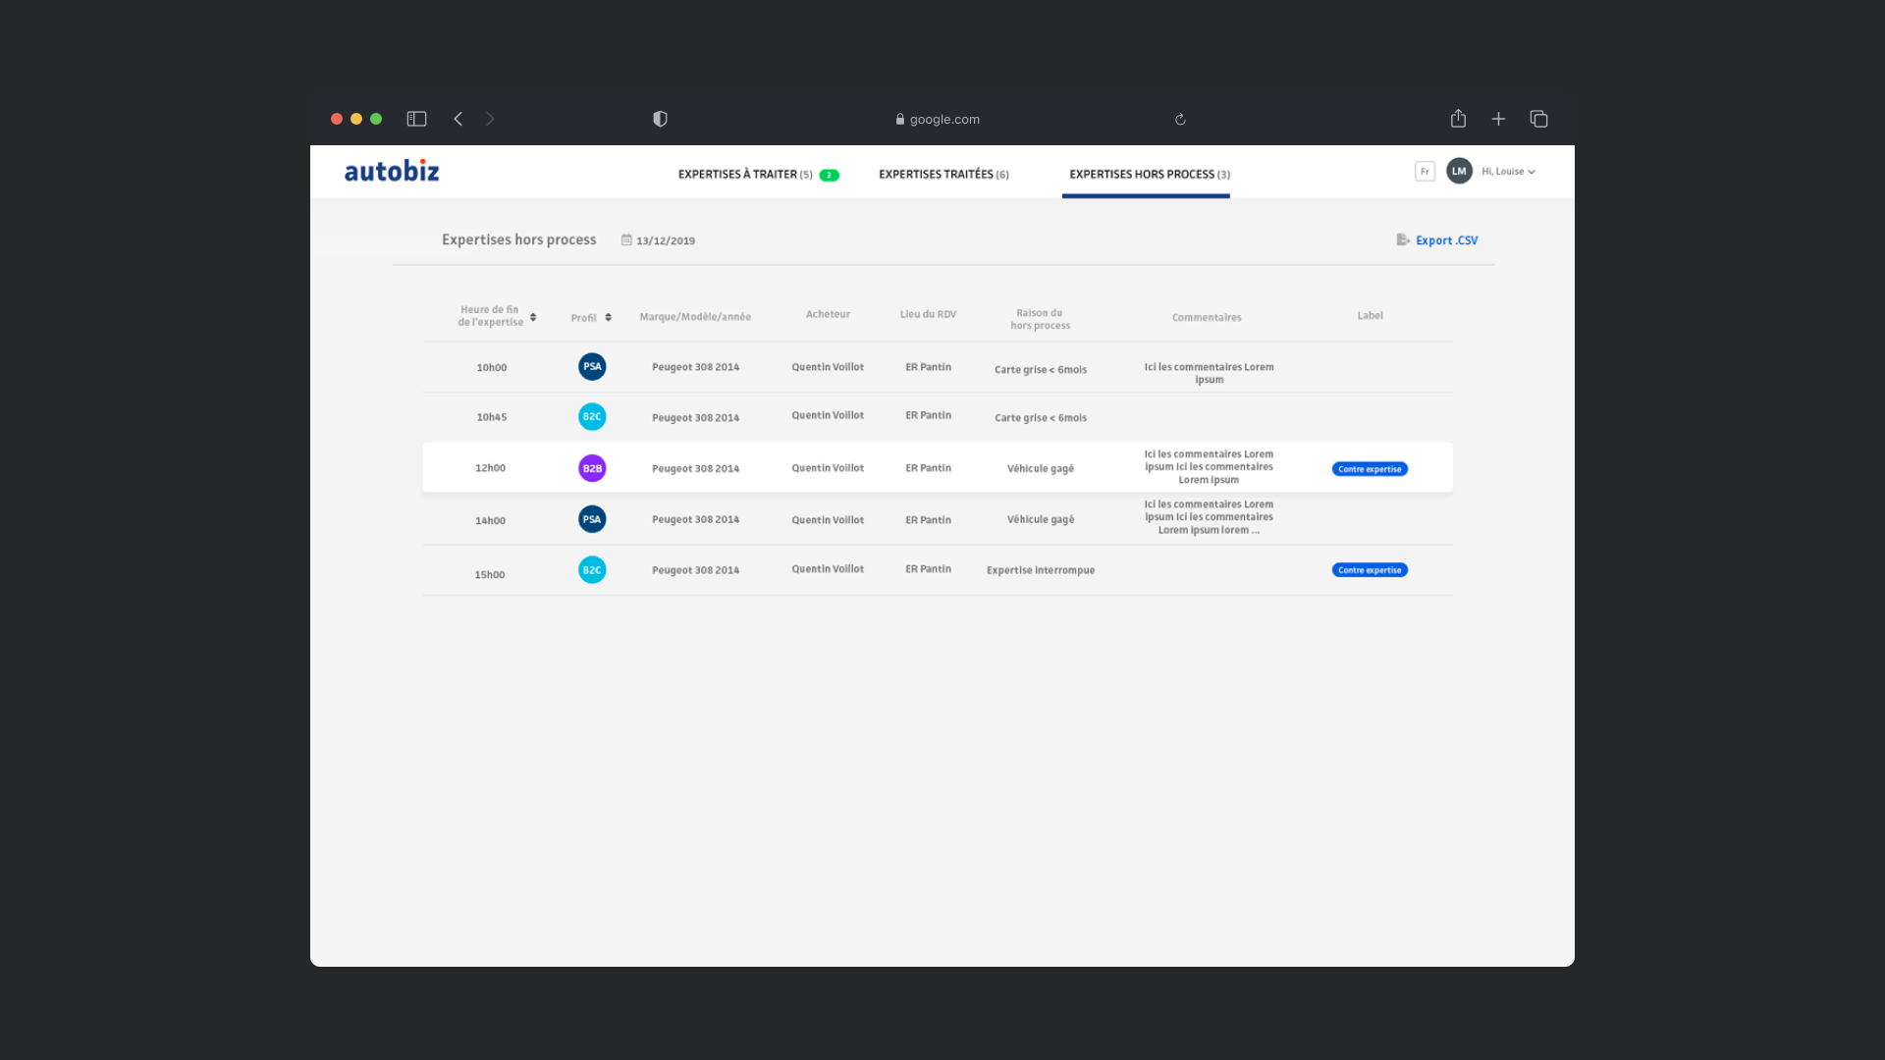Sort the Profil column
This screenshot has height=1060, width=1885.
coord(608,317)
